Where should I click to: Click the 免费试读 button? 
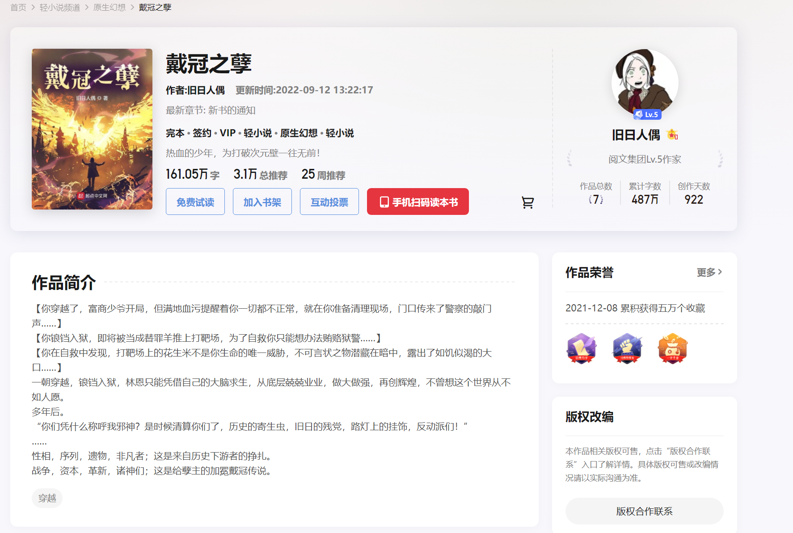(x=195, y=201)
